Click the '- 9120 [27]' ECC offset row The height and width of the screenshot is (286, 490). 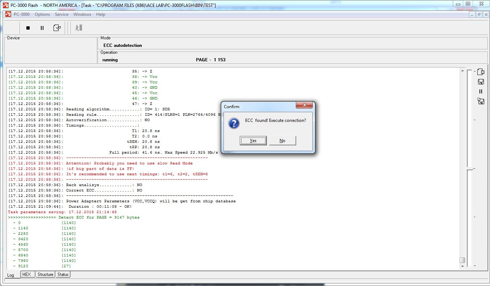point(42,266)
